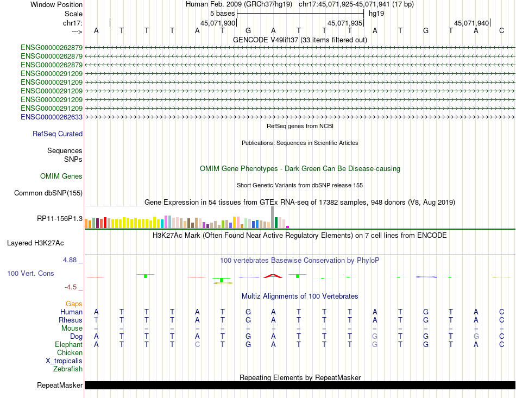This screenshot has width=516, height=398.
Task: Open 100 vertebrates Basewise Conservation by PhyloP title
Action: pyautogui.click(x=300, y=261)
